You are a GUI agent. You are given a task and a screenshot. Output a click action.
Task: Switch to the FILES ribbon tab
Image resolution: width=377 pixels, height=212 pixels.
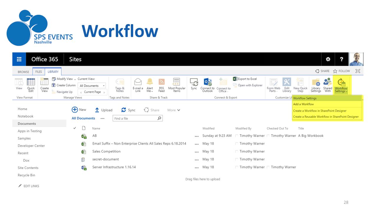[39, 72]
